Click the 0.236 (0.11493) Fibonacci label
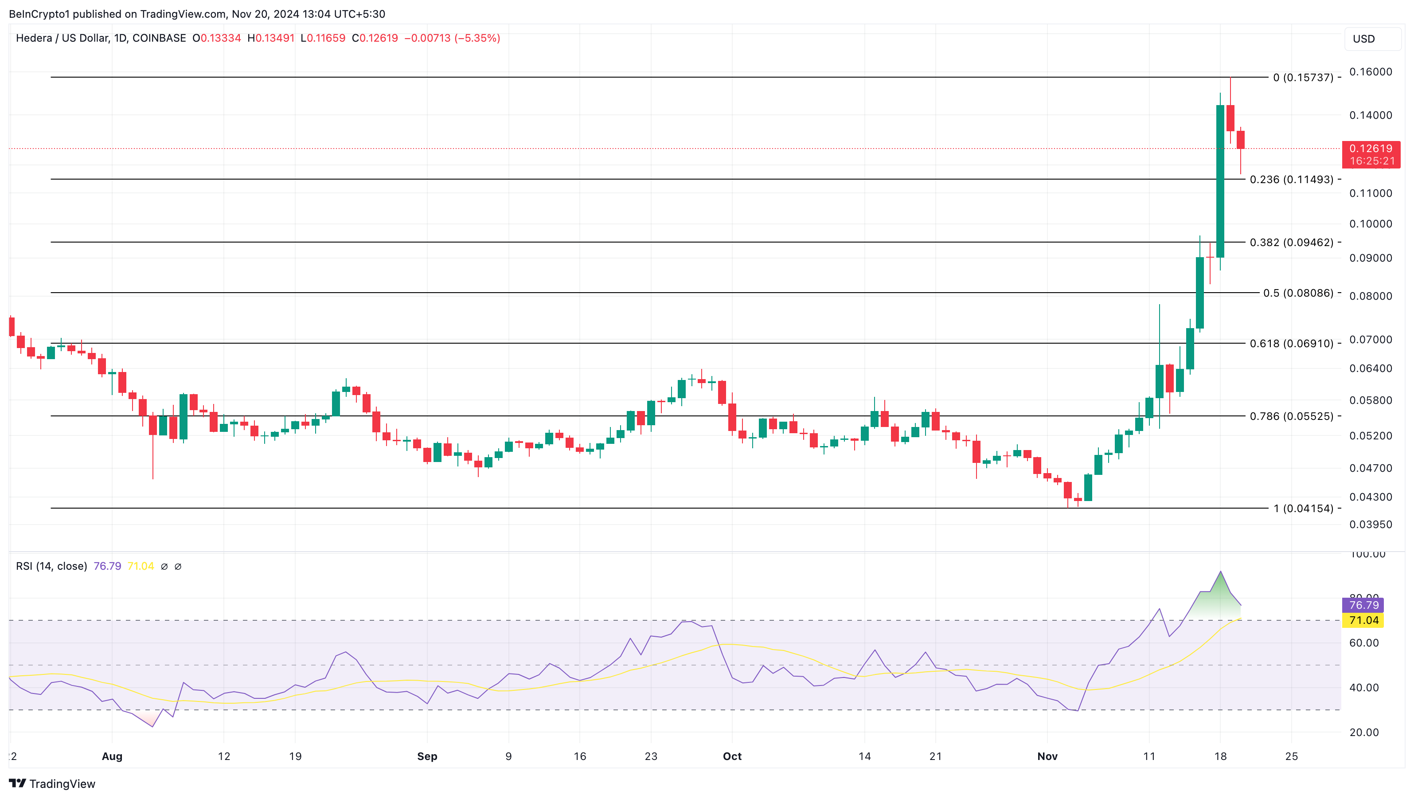Viewport: 1414px width, 799px height. click(1291, 180)
